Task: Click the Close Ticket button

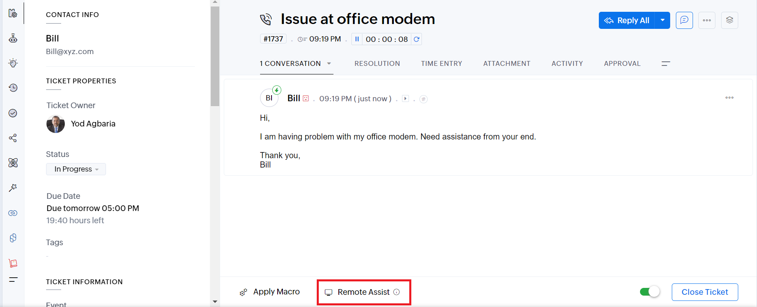Action: (x=705, y=292)
